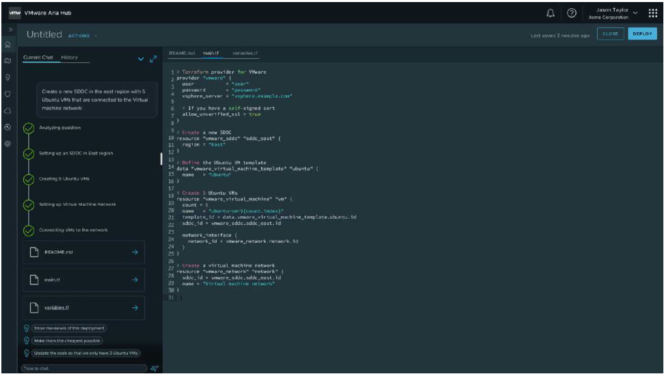Open settings gear in left sidebar

[8, 144]
